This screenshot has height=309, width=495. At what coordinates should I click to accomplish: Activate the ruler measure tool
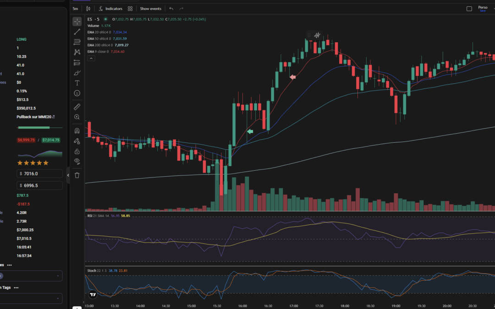pyautogui.click(x=77, y=107)
